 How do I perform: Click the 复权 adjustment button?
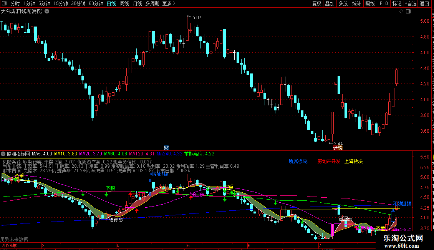point(316,3)
